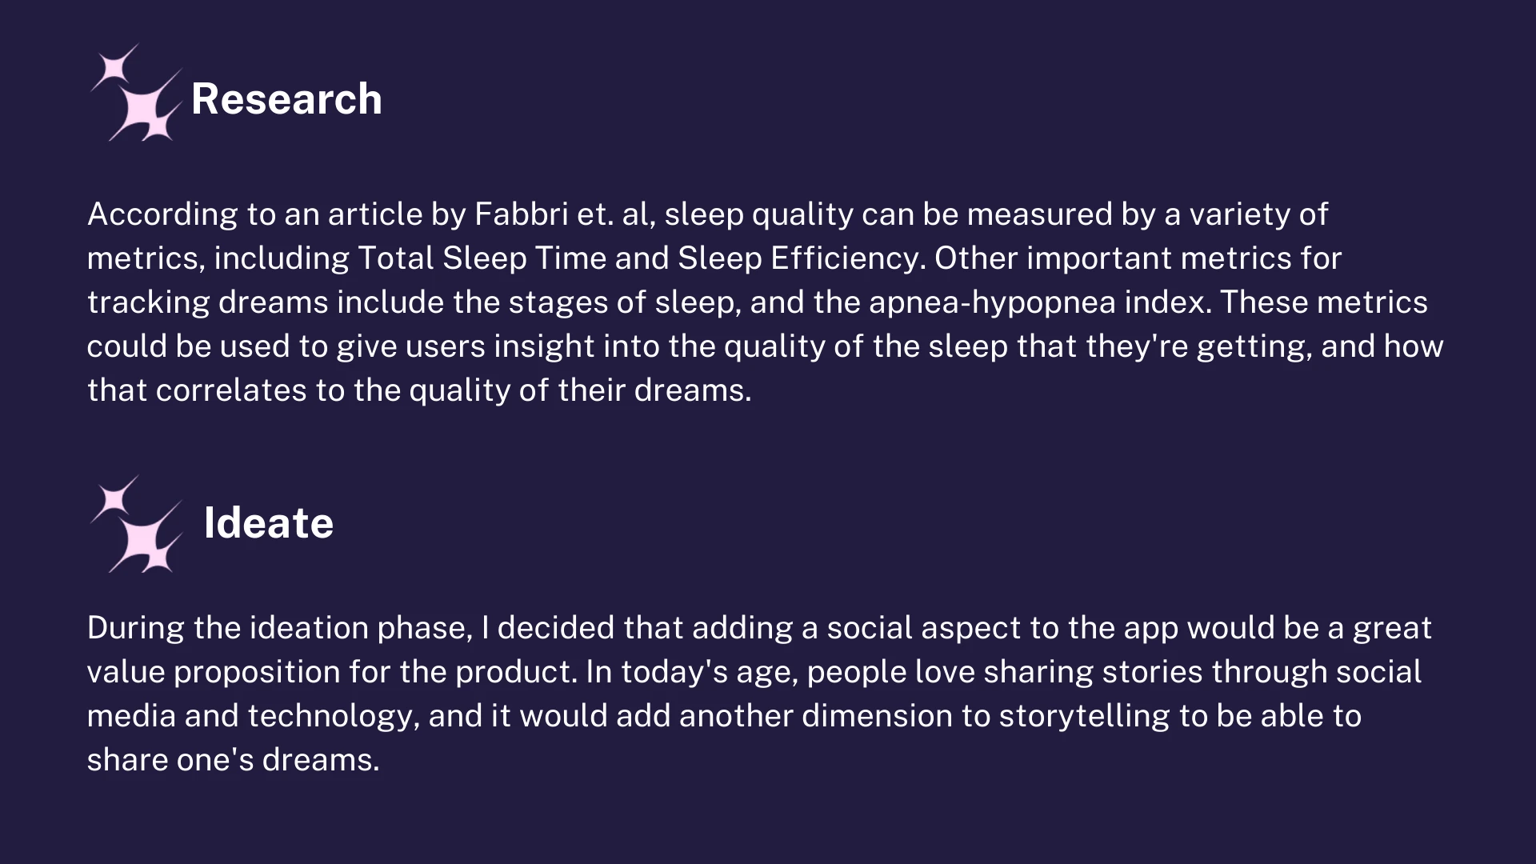1536x864 pixels.
Task: Click the line starting "that correlates to"
Action: click(419, 390)
